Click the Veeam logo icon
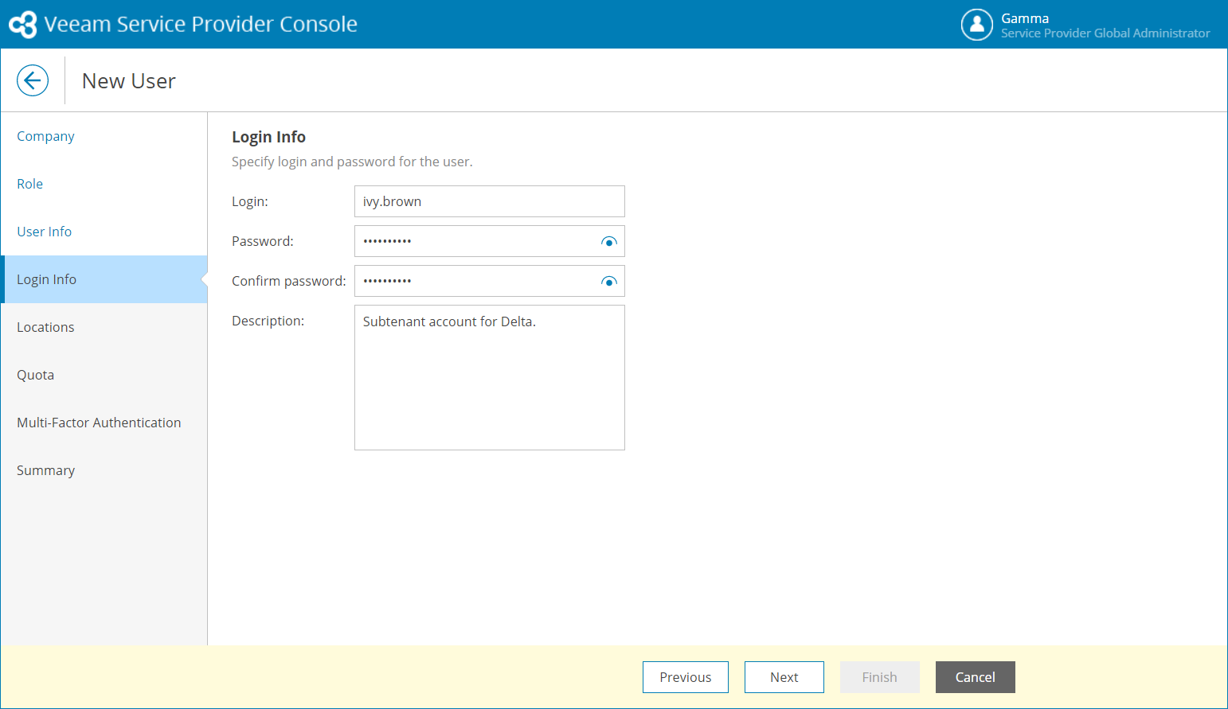Screen dimensions: 1228x709 coord(23,24)
